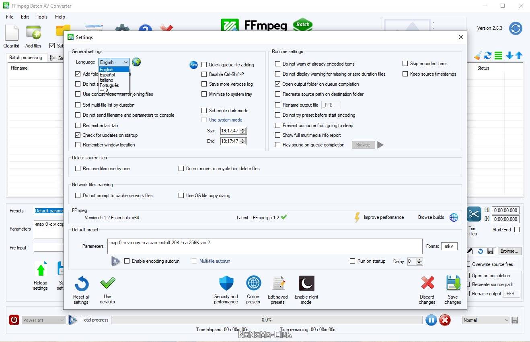530x342 pixels.
Task: Click the Add files icon
Action: point(33,33)
